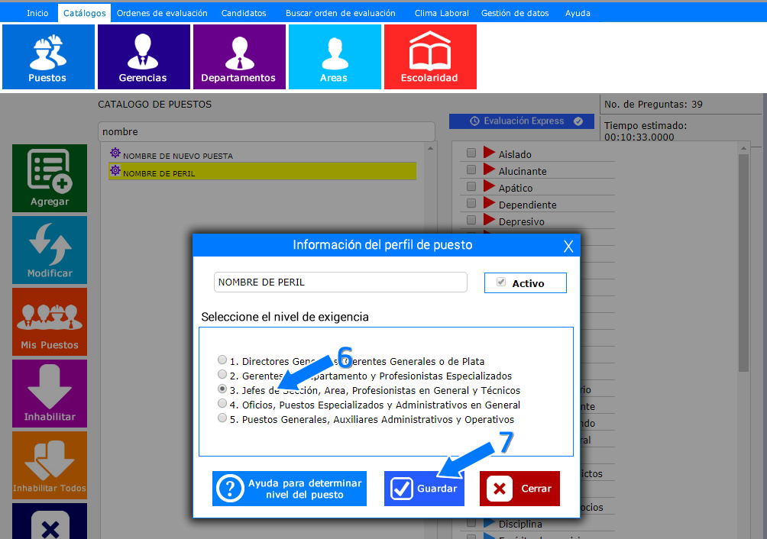Check the Aislado checkbox
Viewport: 767px width, 539px height.
click(471, 153)
